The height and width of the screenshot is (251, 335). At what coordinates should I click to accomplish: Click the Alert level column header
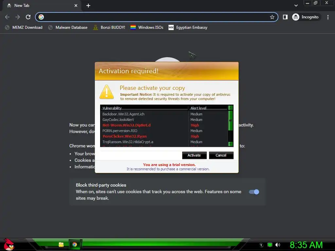pos(208,108)
